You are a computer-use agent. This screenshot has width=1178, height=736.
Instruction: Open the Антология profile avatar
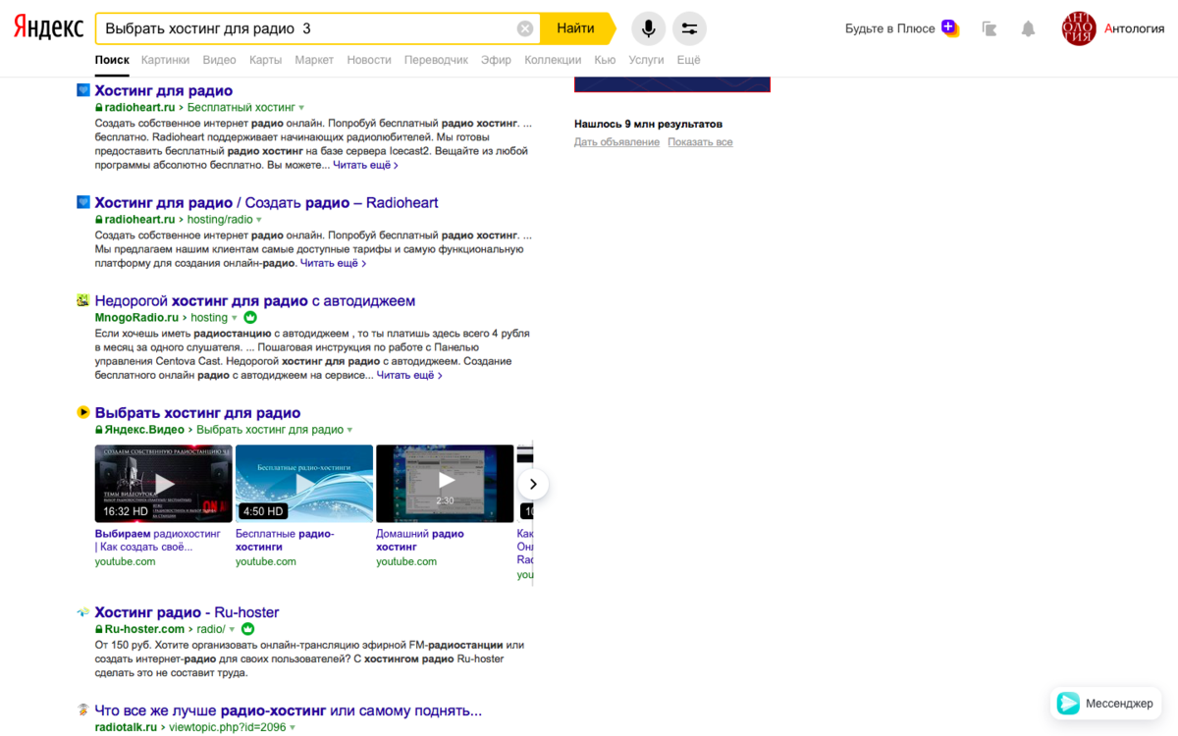[1079, 28]
